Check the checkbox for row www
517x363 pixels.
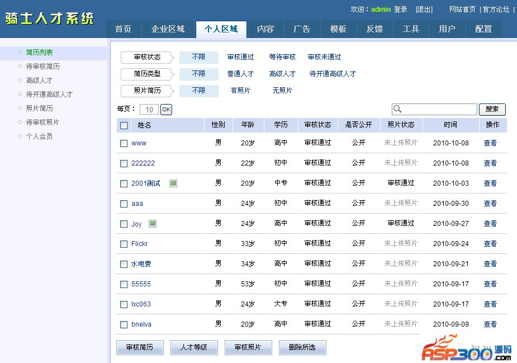124,143
